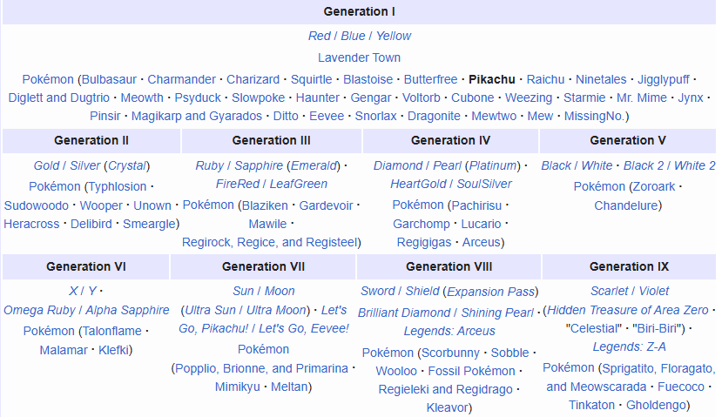Screen dimensions: 722x417
Task: Open the Mewtwo link
Action: coord(495,116)
